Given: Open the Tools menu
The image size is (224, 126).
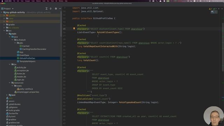Looking at the screenshot, I should [x=52, y=1].
